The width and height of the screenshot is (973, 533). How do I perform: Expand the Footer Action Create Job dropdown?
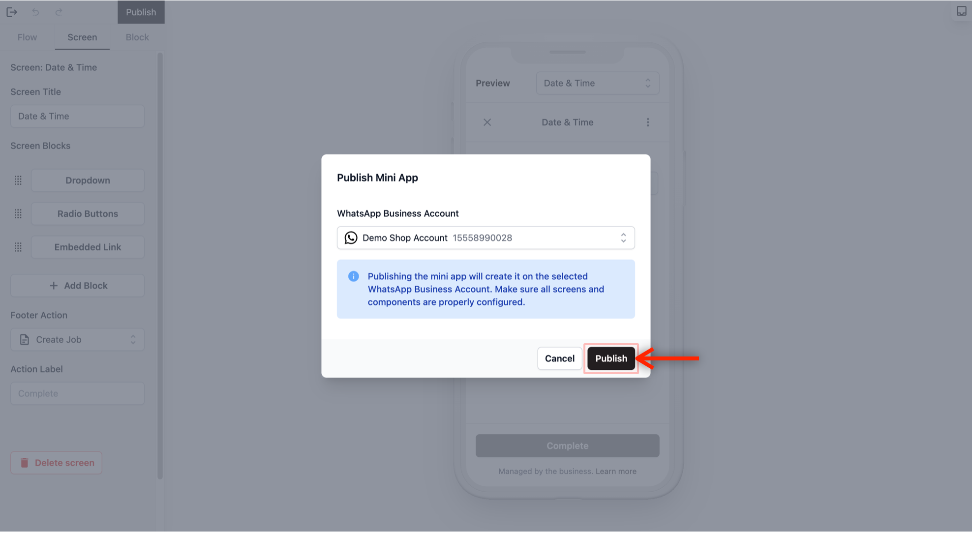tap(77, 340)
